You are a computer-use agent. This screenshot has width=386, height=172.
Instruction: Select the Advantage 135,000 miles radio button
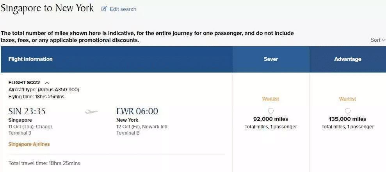[348, 111]
